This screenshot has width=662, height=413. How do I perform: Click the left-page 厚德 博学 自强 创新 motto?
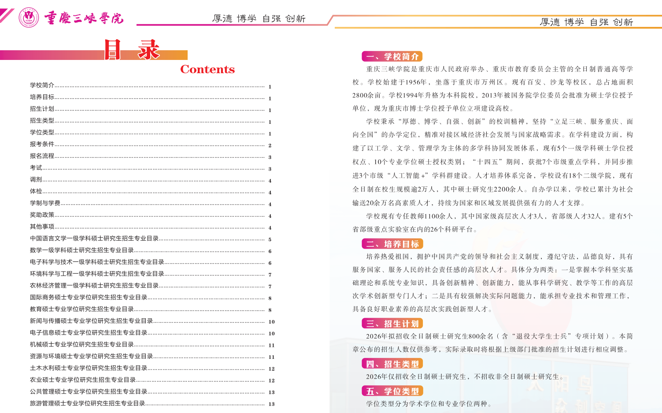[259, 19]
